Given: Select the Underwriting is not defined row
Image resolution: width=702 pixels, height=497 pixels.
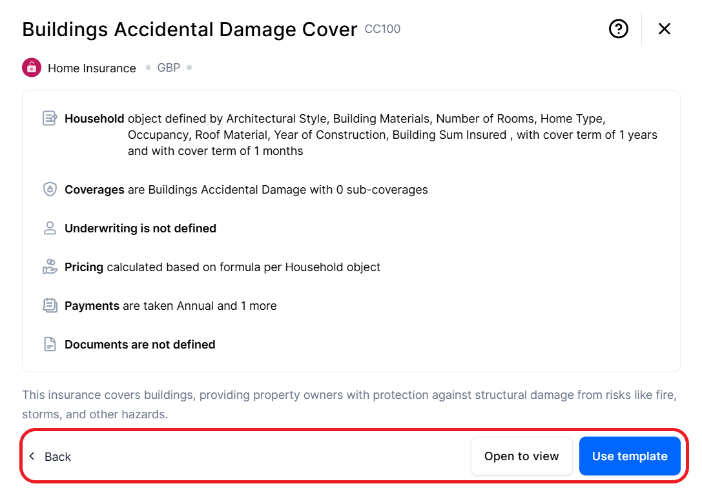Looking at the screenshot, I should click(140, 228).
